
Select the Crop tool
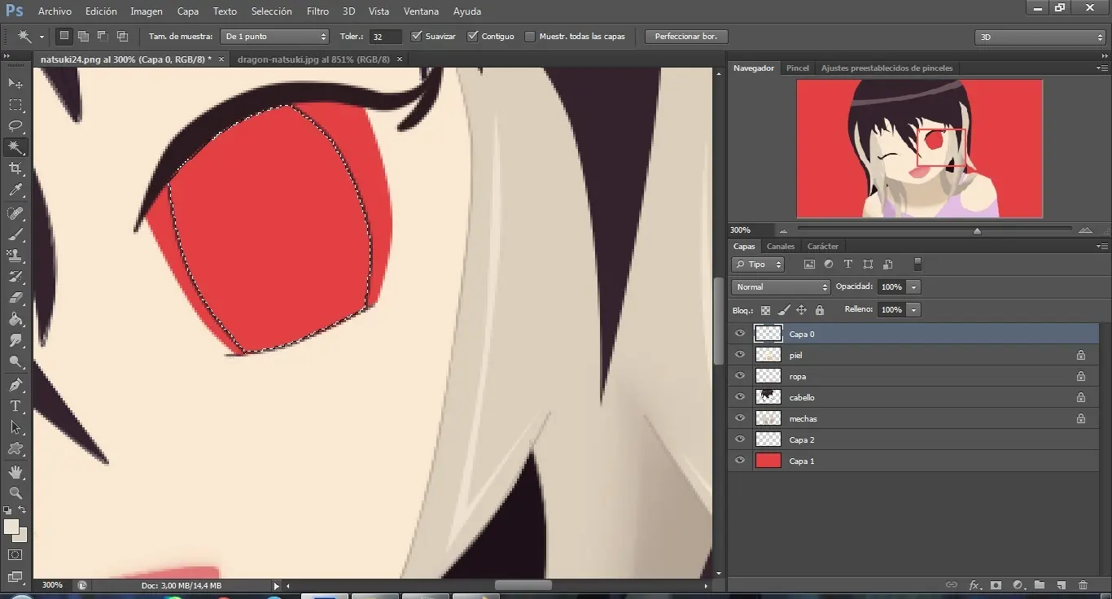[x=15, y=168]
